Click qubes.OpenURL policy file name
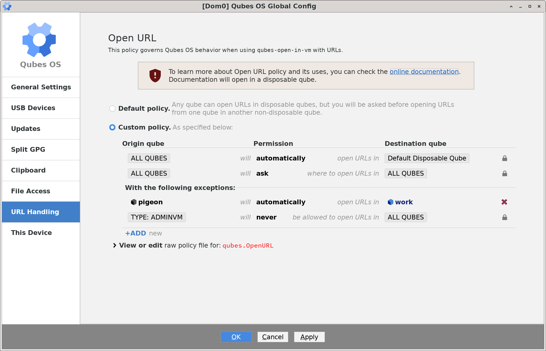The image size is (546, 351). point(248,246)
